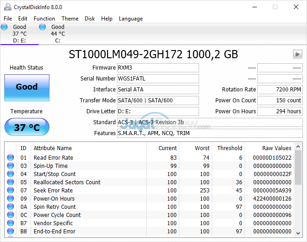
Task: Select the C: drive tab showing 44 °C
Action: click(57, 34)
